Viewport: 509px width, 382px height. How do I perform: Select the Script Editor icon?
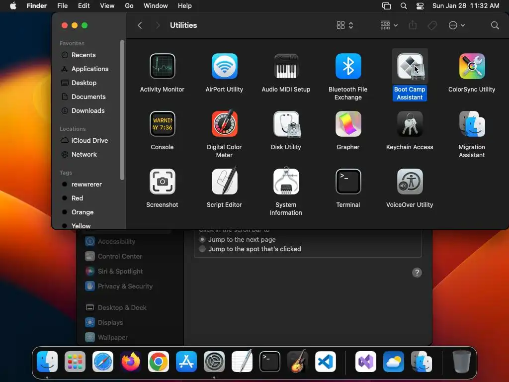tap(224, 182)
